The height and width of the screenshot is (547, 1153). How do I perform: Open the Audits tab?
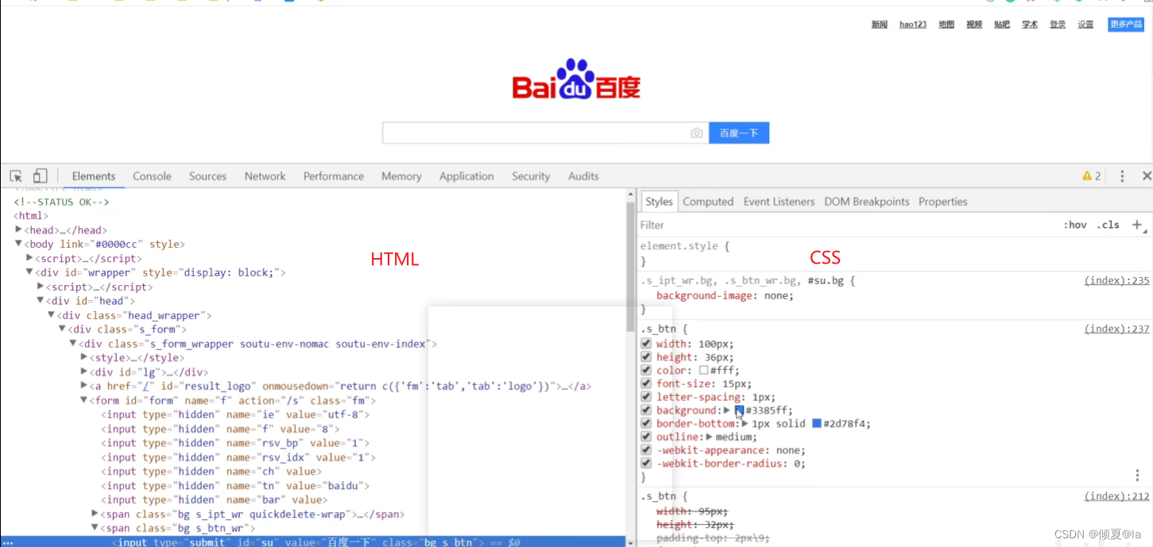[x=583, y=176]
